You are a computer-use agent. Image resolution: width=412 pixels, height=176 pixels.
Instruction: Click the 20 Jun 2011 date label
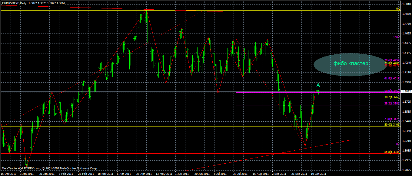(x=201, y=174)
